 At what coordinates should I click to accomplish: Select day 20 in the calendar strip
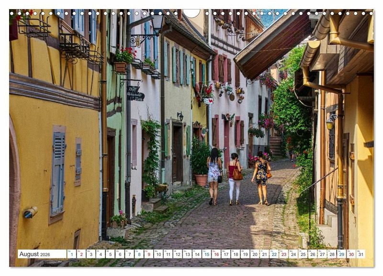click(255, 254)
